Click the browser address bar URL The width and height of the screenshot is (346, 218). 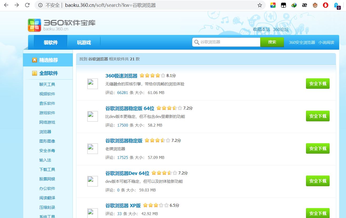(111, 5)
